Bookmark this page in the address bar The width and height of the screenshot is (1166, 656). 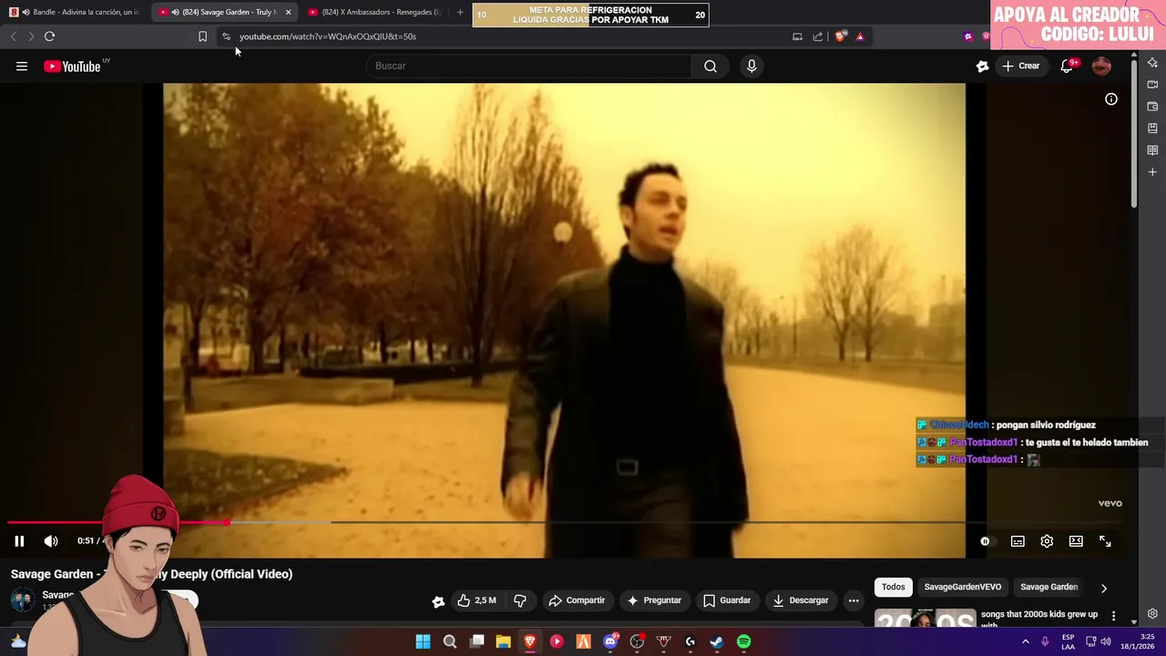point(202,36)
